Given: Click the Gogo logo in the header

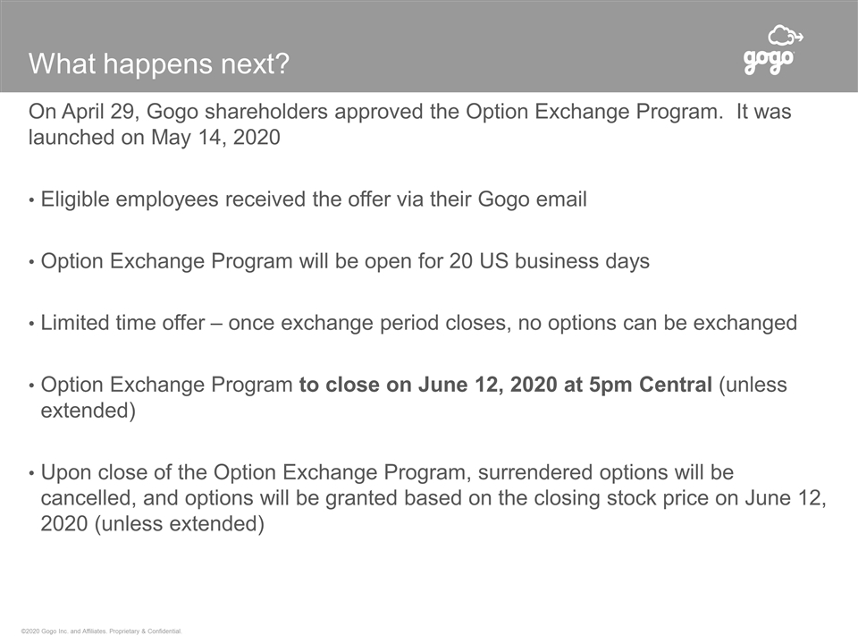Looking at the screenshot, I should 769,63.
